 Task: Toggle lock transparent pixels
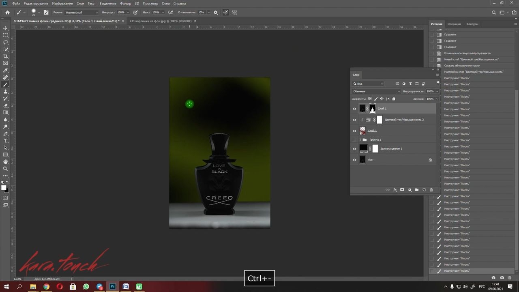pos(370,99)
